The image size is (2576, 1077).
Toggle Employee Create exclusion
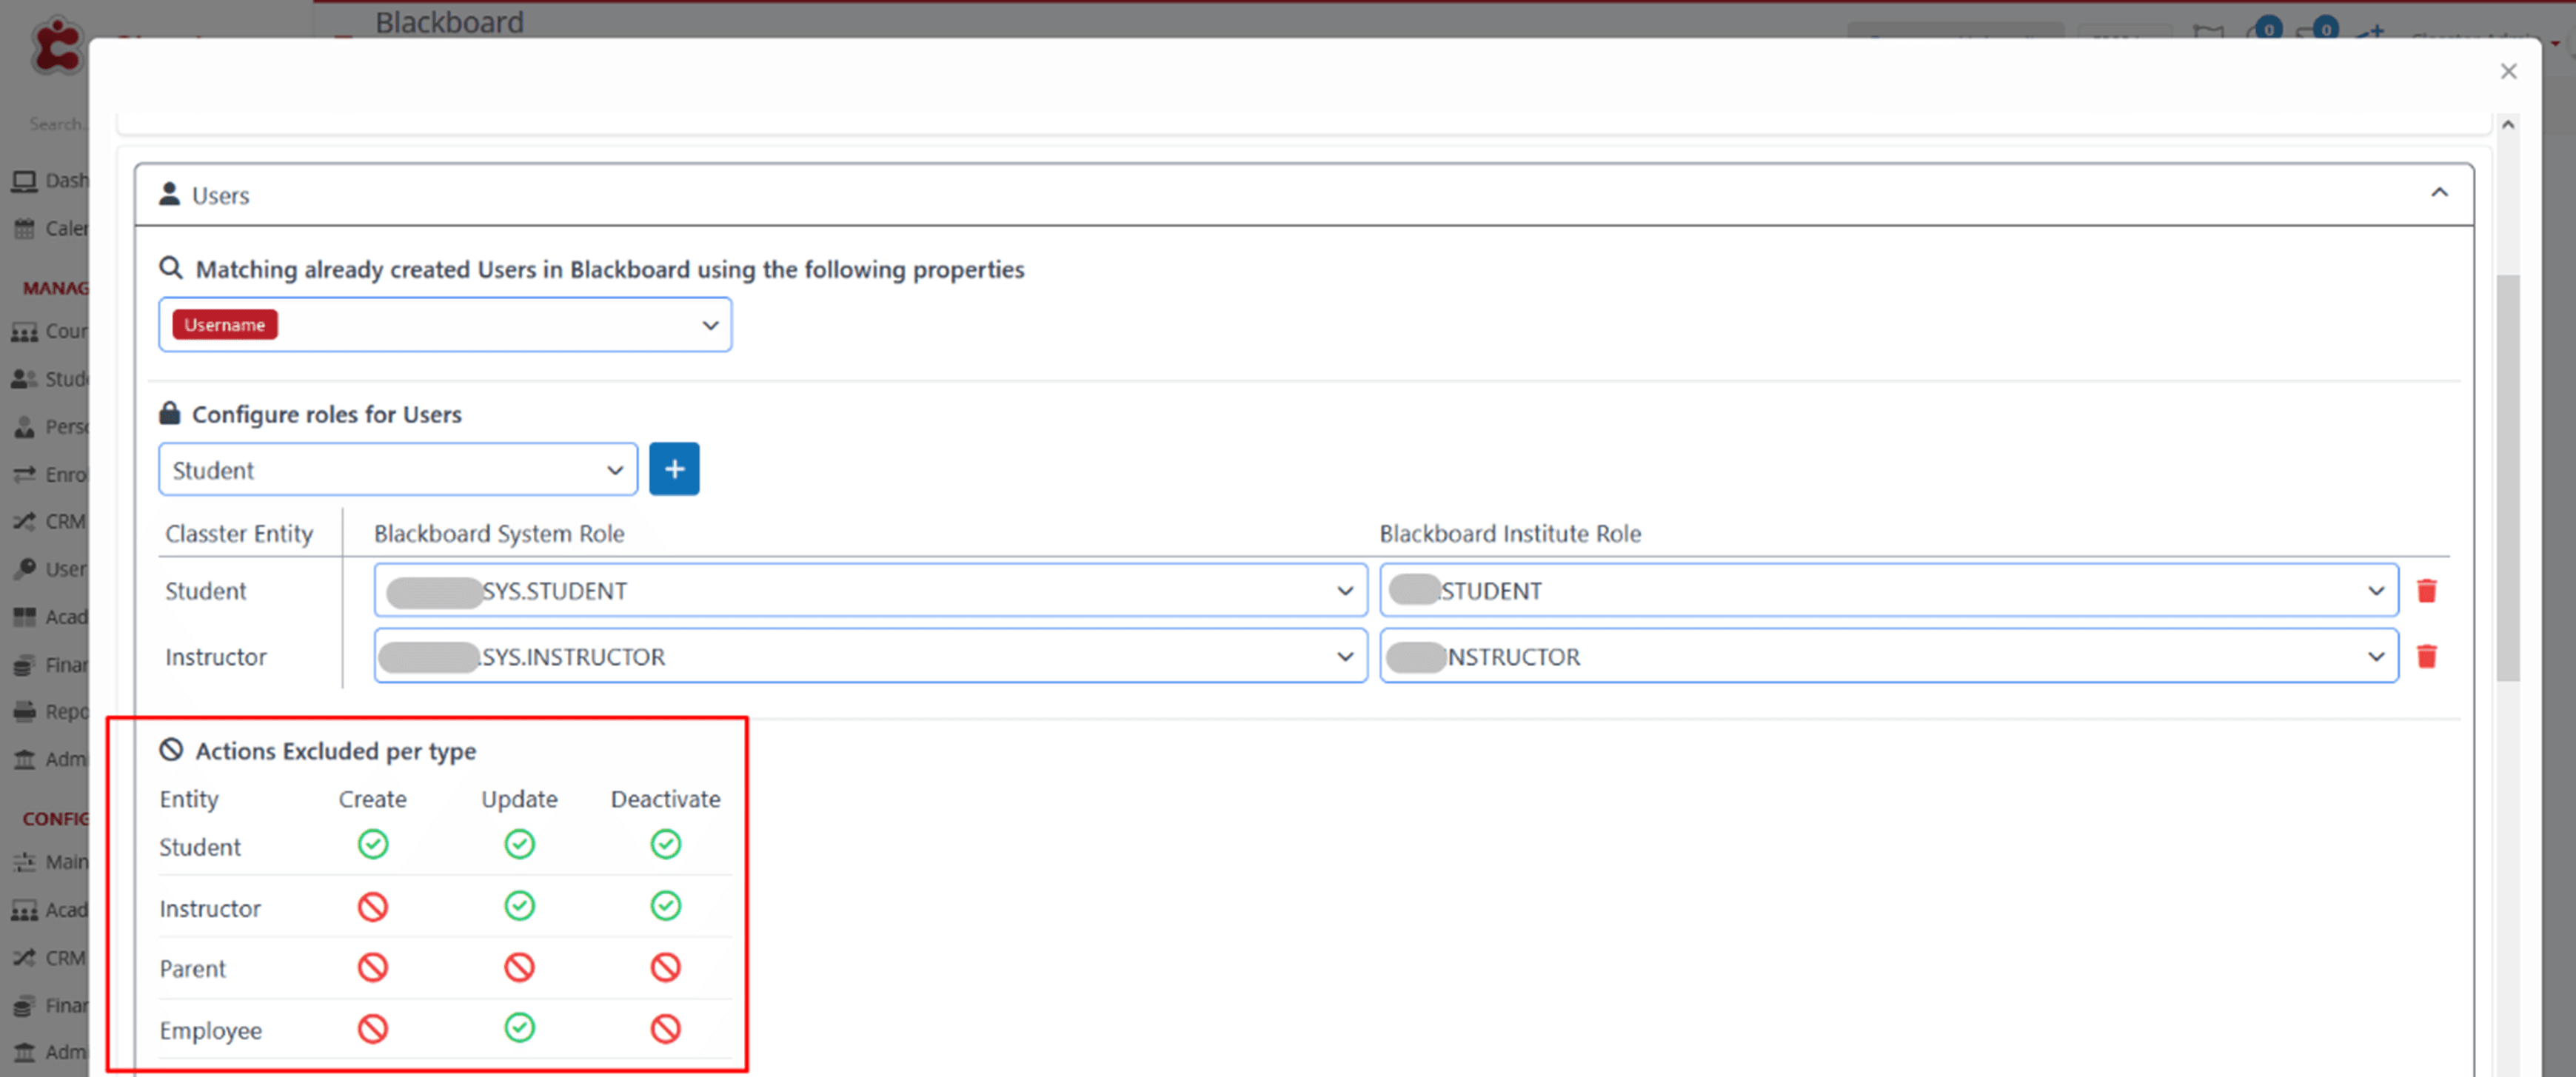click(373, 1029)
